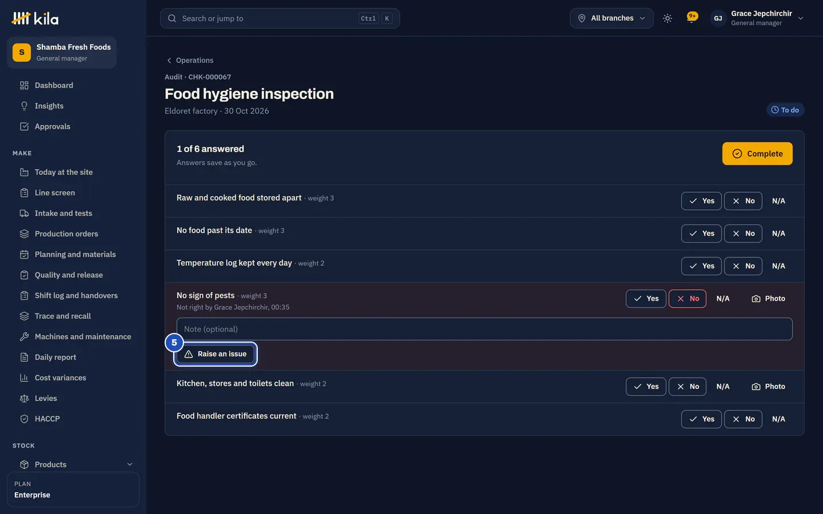Answer No for No food past its date
Image resolution: width=823 pixels, height=514 pixels.
[743, 234]
